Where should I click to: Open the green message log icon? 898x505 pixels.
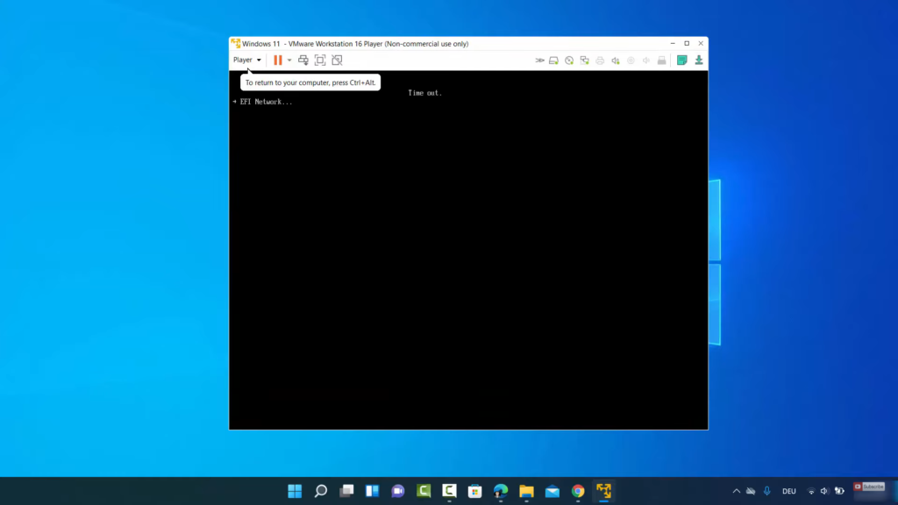(x=682, y=60)
